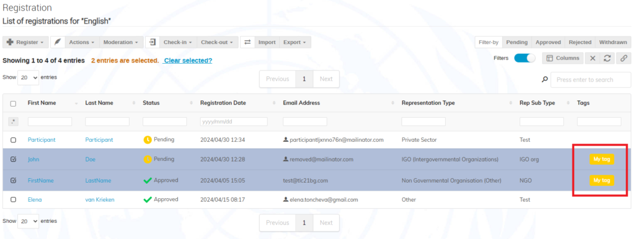Open the Check-in dropdown
Viewport: 635px width, 239px height.
pyautogui.click(x=178, y=42)
